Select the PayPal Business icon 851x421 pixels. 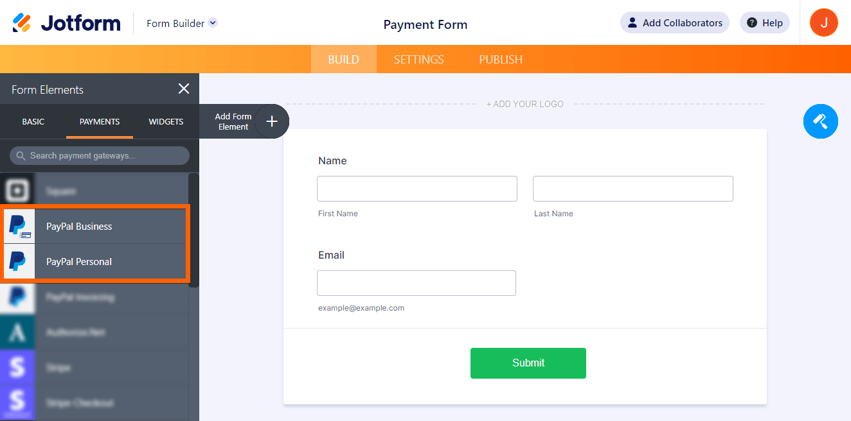19,226
